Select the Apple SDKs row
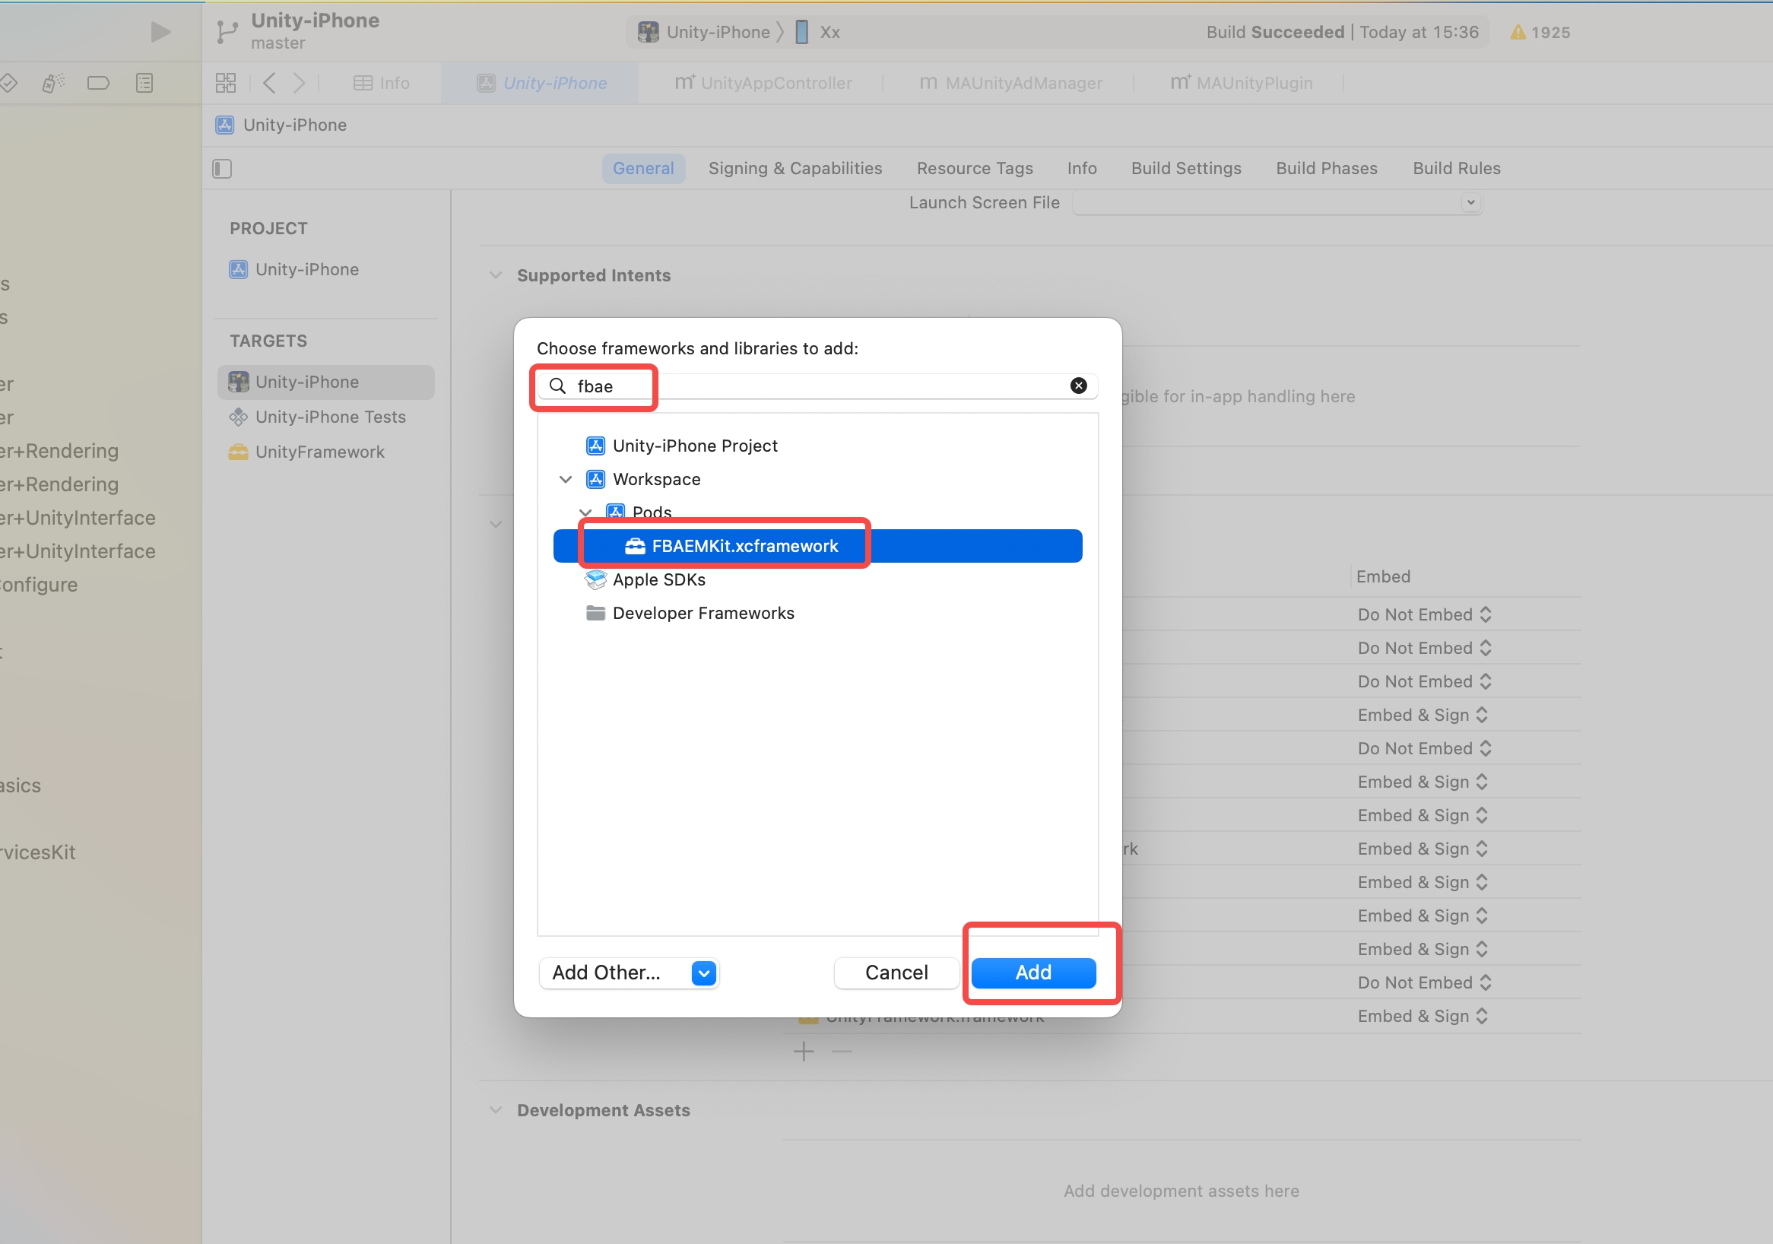This screenshot has width=1773, height=1244. (x=645, y=580)
